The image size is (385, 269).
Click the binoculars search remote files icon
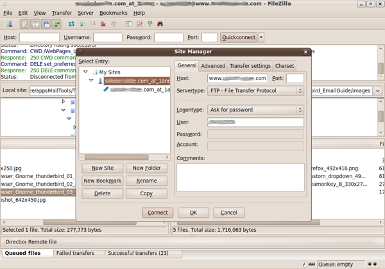160,24
